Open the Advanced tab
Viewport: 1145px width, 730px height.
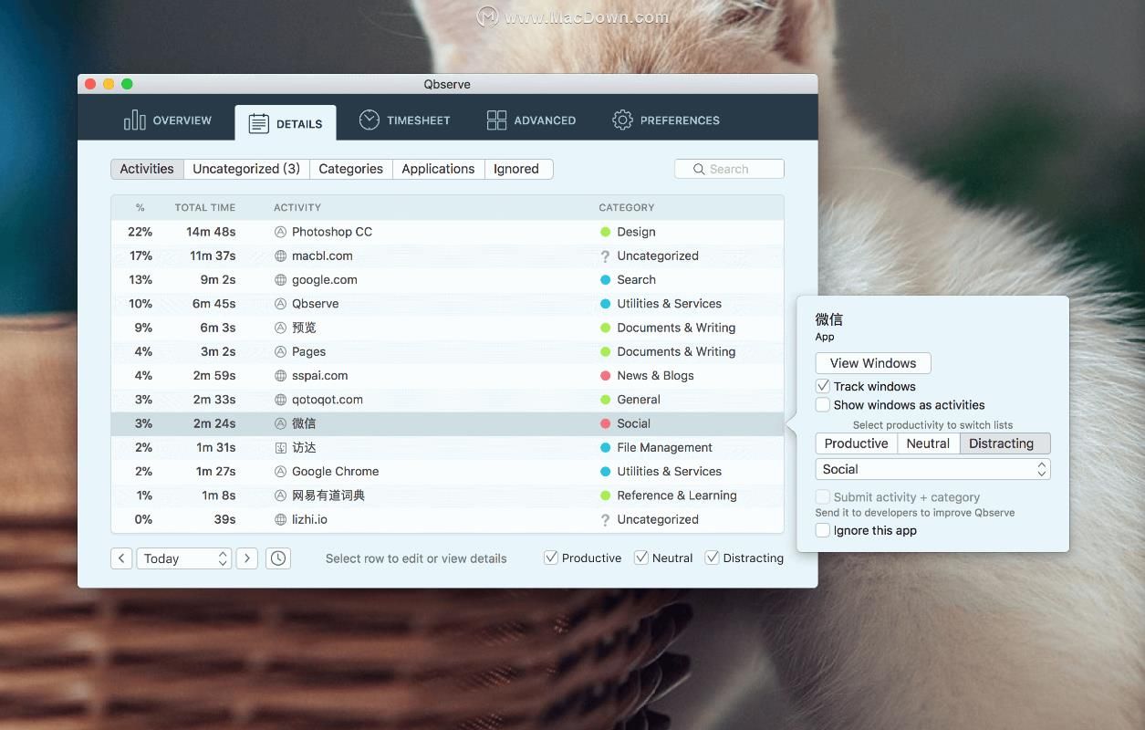531,120
